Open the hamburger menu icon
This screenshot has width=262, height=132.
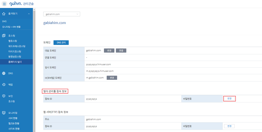coord(4,4)
